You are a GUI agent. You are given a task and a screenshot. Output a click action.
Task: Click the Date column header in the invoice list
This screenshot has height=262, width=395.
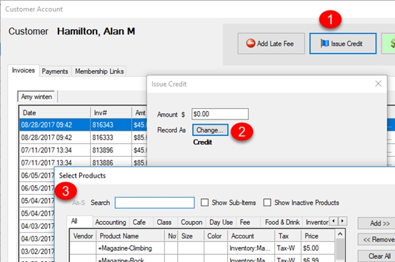click(x=55, y=112)
